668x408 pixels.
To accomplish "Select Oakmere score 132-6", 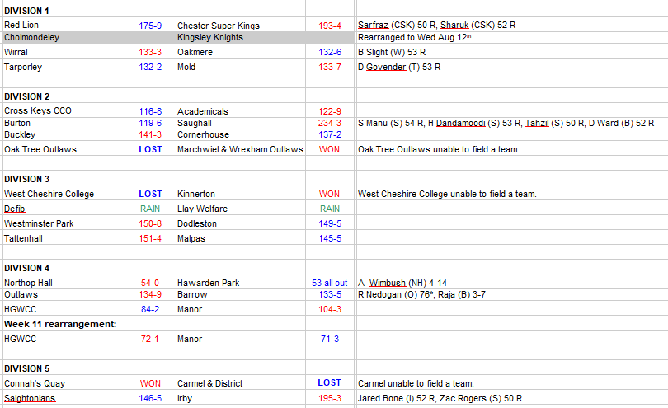I will click(330, 53).
